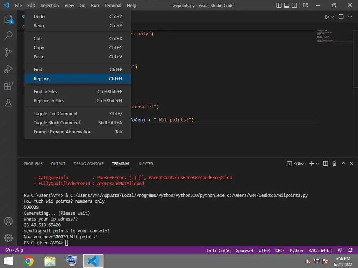Change indentation via Spaces: 4
Viewport: 358px width, 268px height.
pyautogui.click(x=244, y=250)
